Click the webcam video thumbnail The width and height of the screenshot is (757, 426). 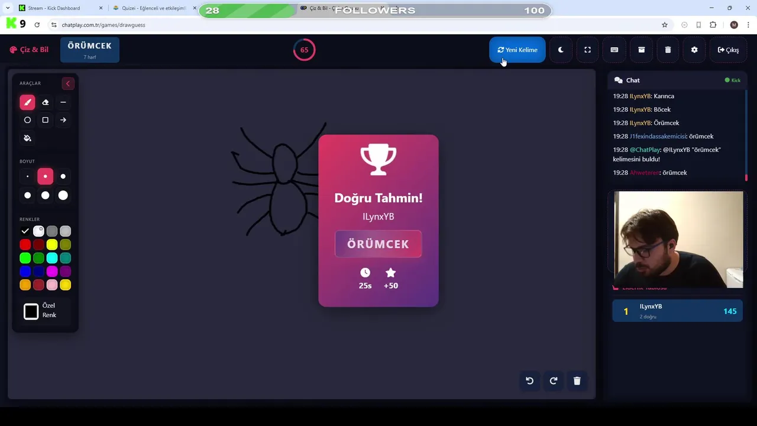tap(678, 239)
